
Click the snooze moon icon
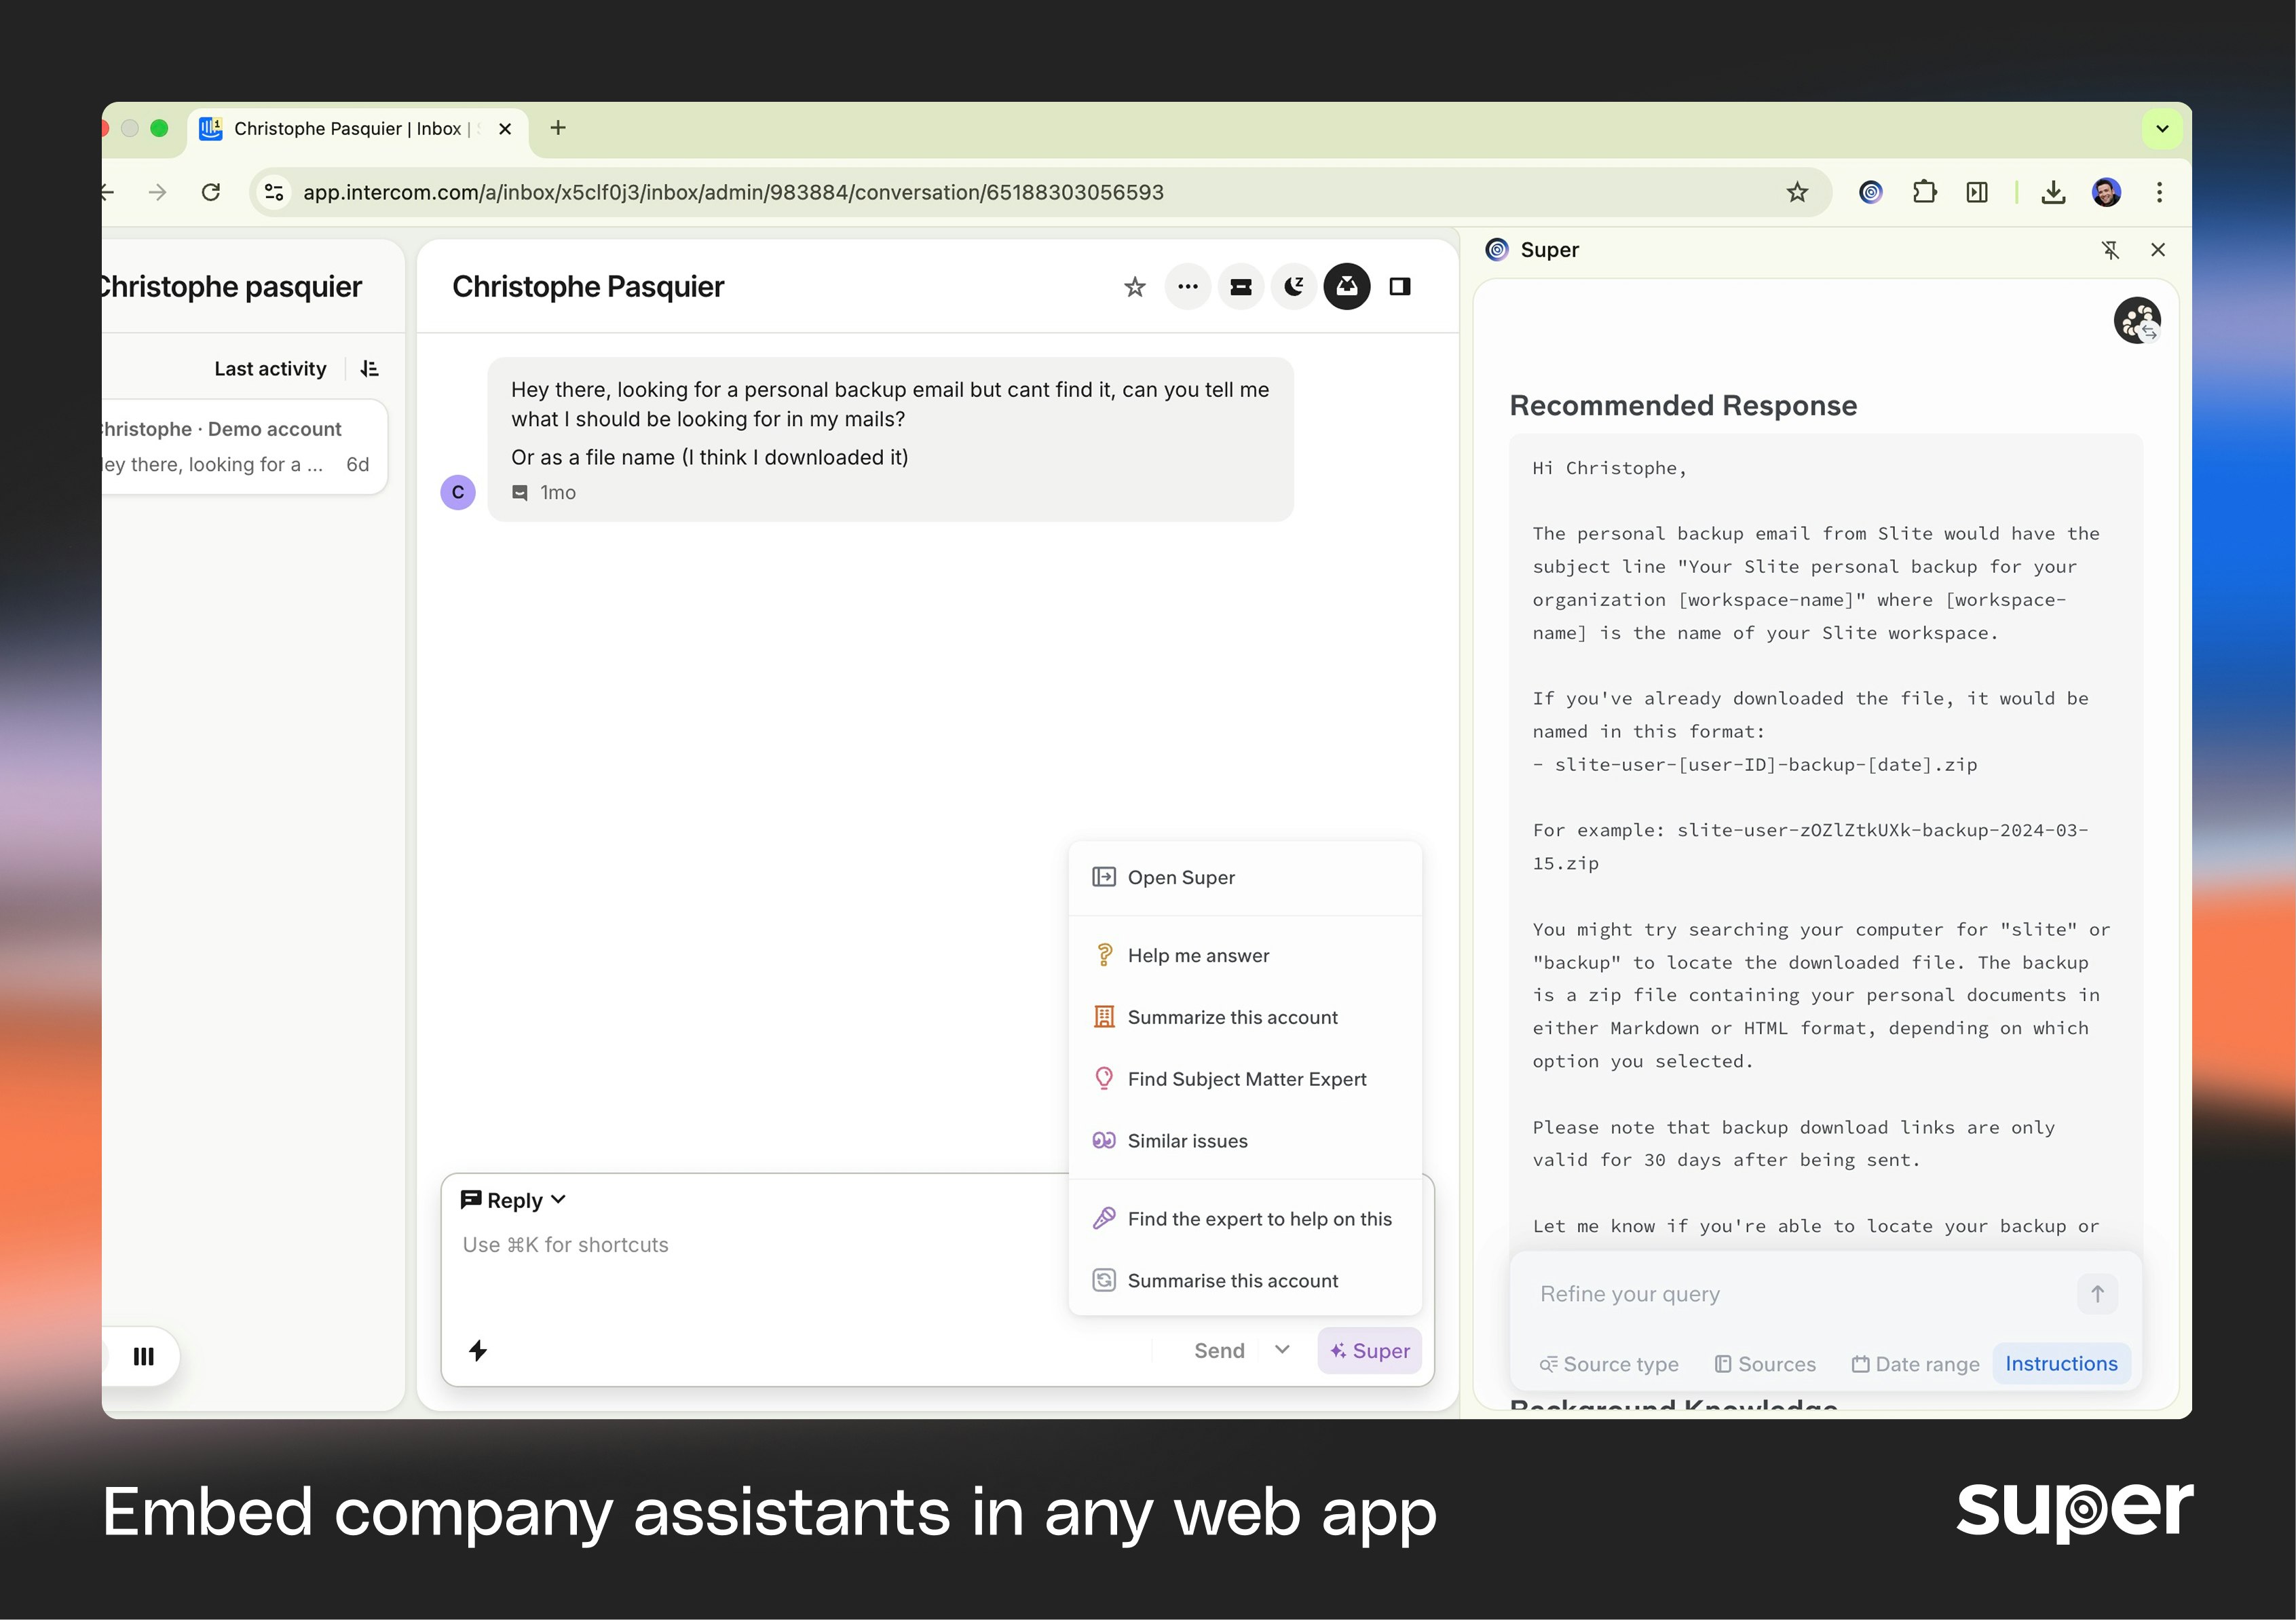click(x=1293, y=287)
